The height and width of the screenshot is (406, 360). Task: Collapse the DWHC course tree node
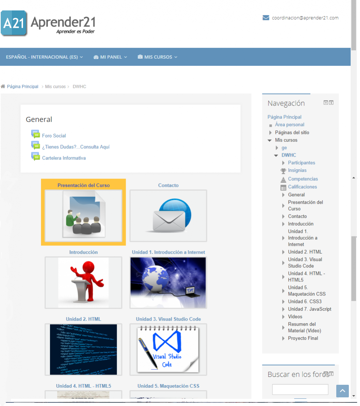[276, 155]
